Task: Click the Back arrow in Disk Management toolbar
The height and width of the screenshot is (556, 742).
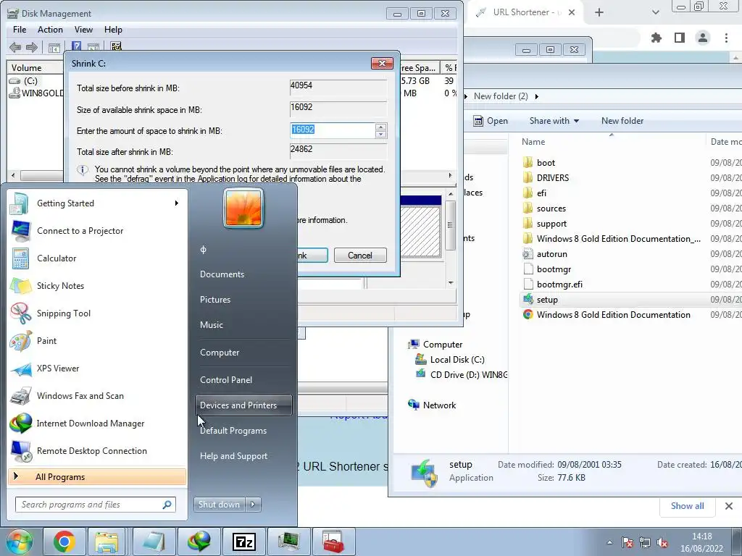Action: (15, 47)
